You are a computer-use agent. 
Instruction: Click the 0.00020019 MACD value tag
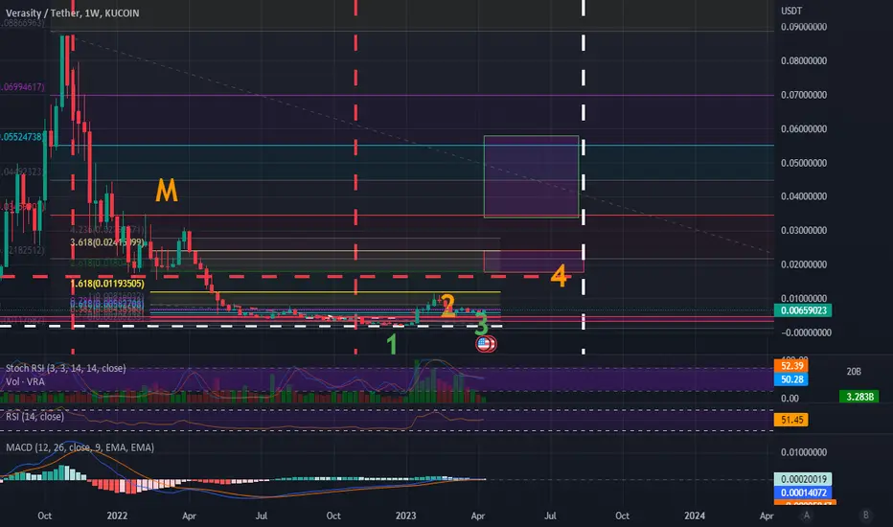click(x=803, y=479)
